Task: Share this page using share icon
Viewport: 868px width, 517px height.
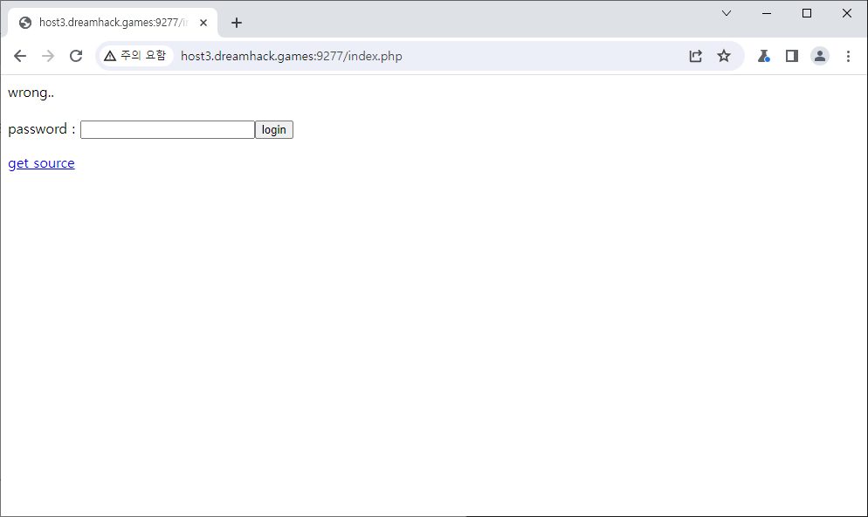Action: [x=695, y=56]
